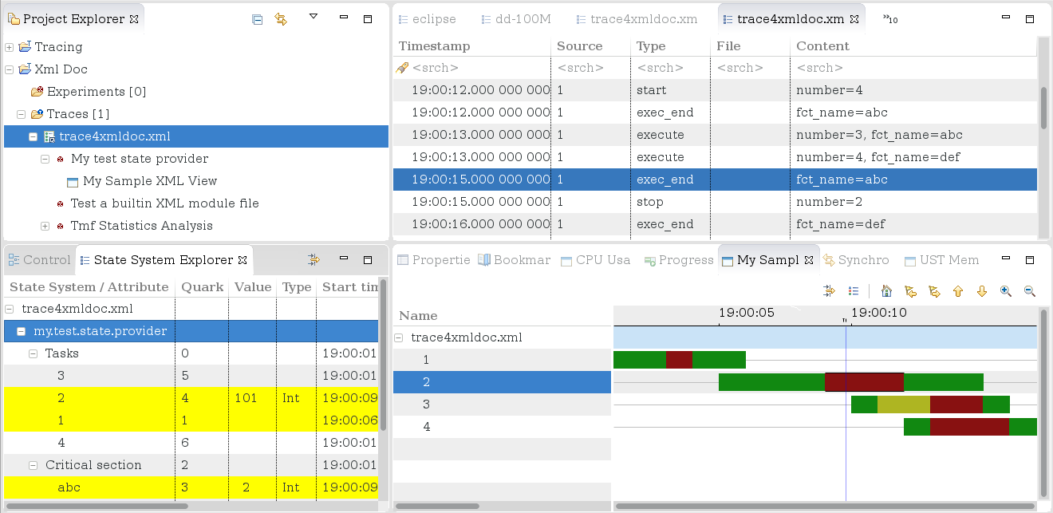Click the Zoom Out magnifier in My Sample view
The height and width of the screenshot is (513, 1053).
(1029, 291)
